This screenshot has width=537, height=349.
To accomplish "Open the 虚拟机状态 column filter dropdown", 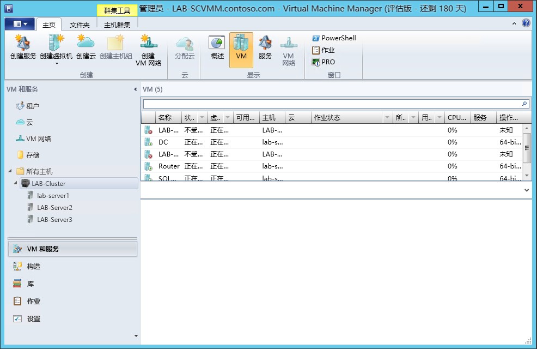I will coord(228,118).
